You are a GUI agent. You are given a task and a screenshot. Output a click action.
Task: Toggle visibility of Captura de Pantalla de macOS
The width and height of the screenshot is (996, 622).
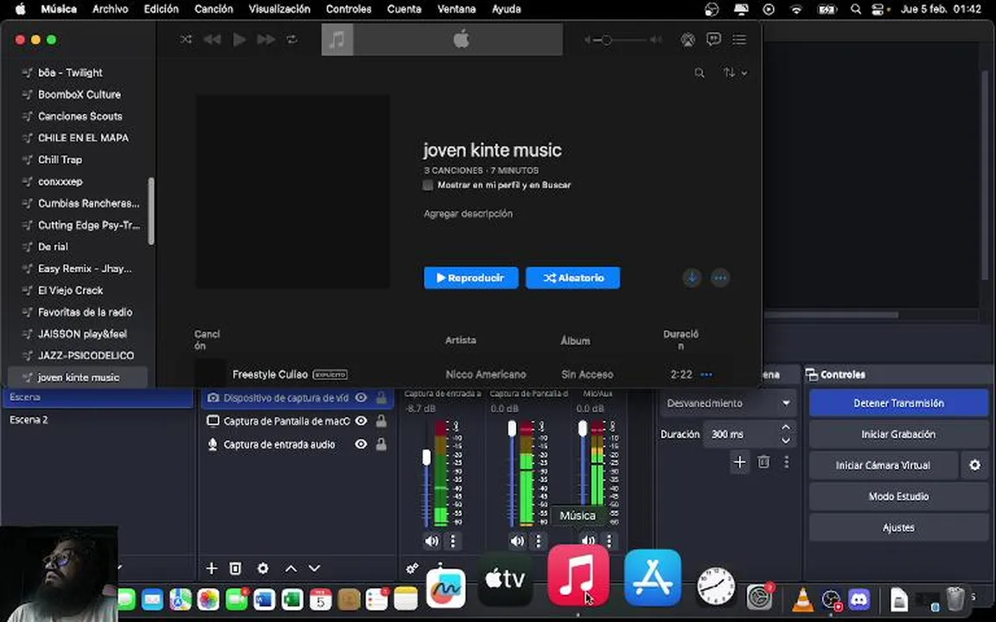click(x=361, y=421)
